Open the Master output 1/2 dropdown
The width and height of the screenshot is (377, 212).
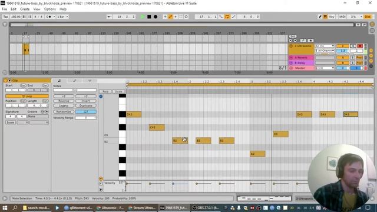(325, 68)
